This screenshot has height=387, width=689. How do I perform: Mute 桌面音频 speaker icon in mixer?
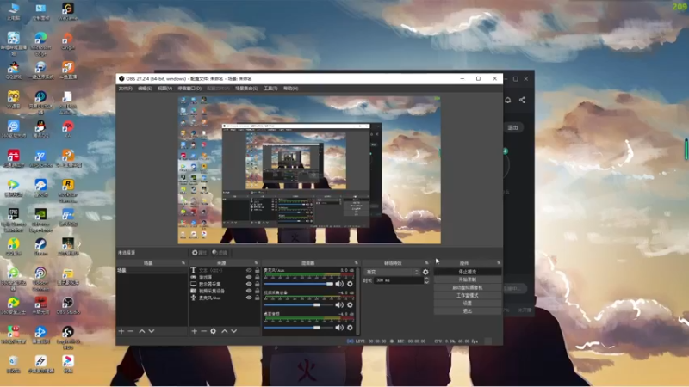[339, 328]
